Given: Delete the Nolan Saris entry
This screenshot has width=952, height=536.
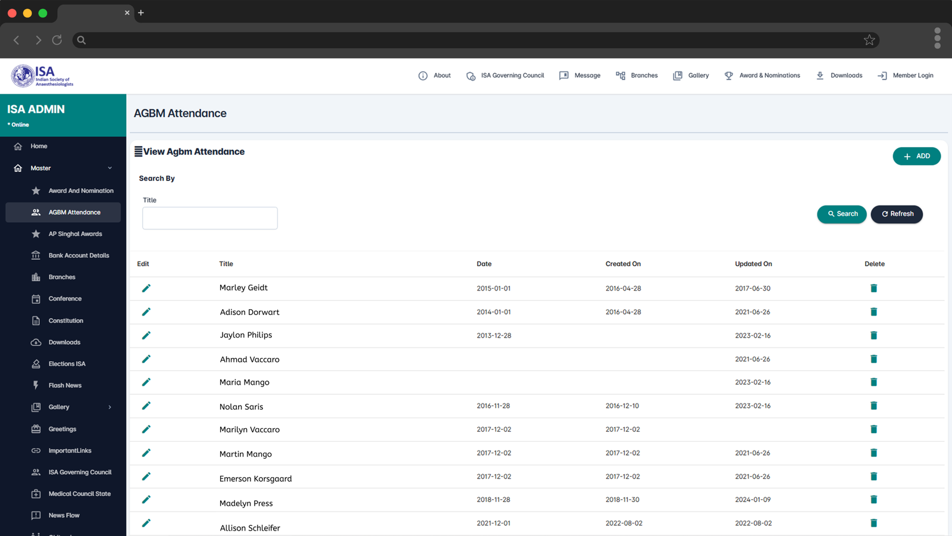Looking at the screenshot, I should [873, 406].
